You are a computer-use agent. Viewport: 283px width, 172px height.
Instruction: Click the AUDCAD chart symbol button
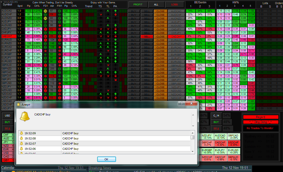[x=176, y=11]
